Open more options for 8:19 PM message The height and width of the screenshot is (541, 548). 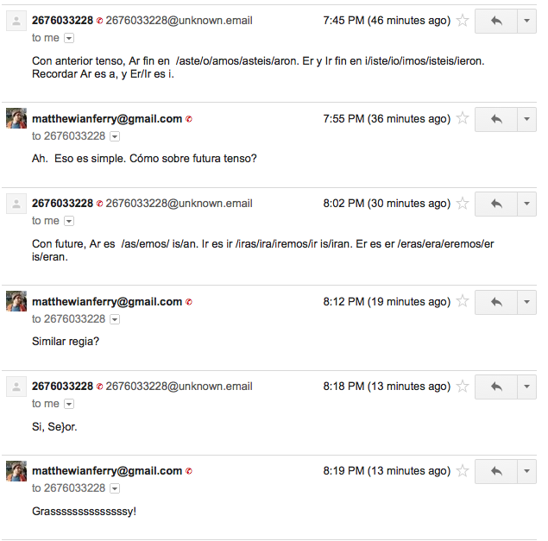526,471
